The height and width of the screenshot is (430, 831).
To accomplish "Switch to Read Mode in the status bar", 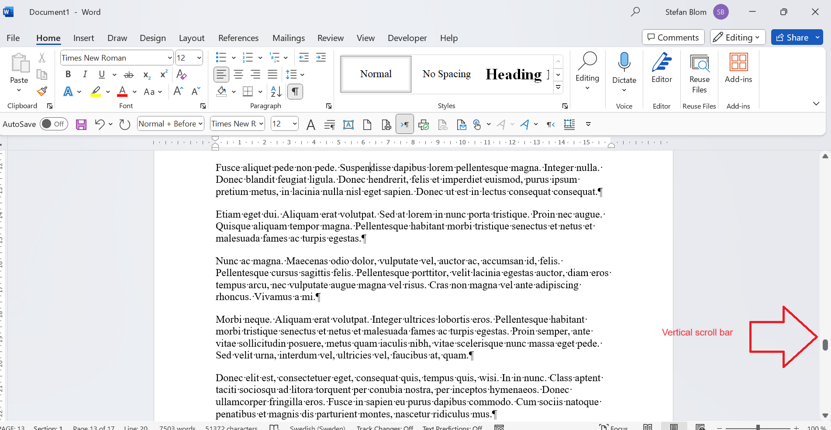I will tap(648, 427).
